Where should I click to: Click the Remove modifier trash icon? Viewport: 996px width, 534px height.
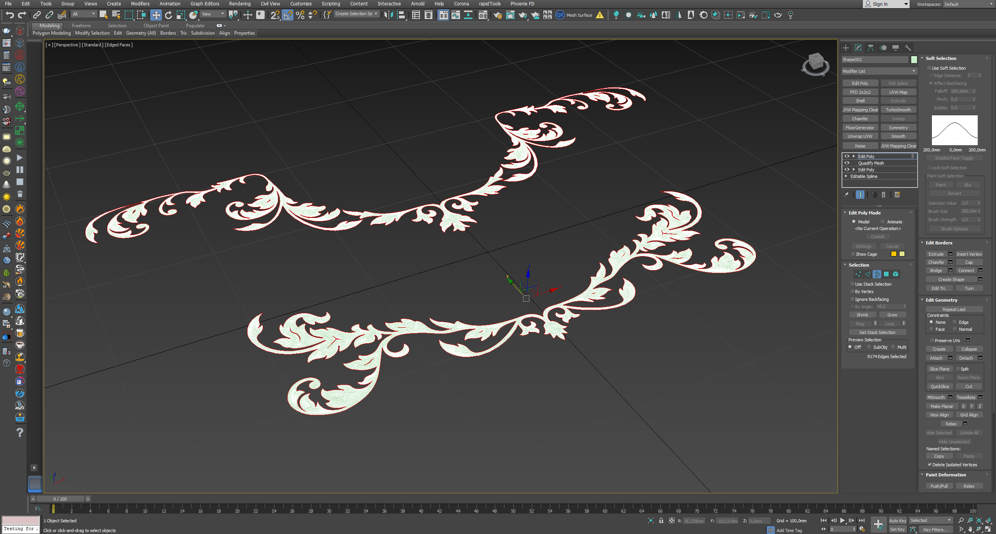(x=884, y=195)
